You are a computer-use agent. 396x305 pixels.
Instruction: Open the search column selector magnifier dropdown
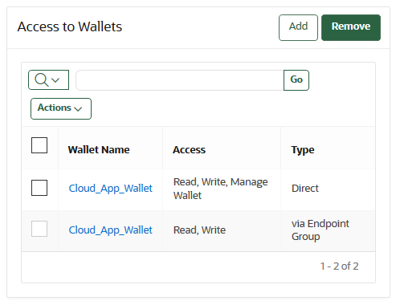coord(48,79)
